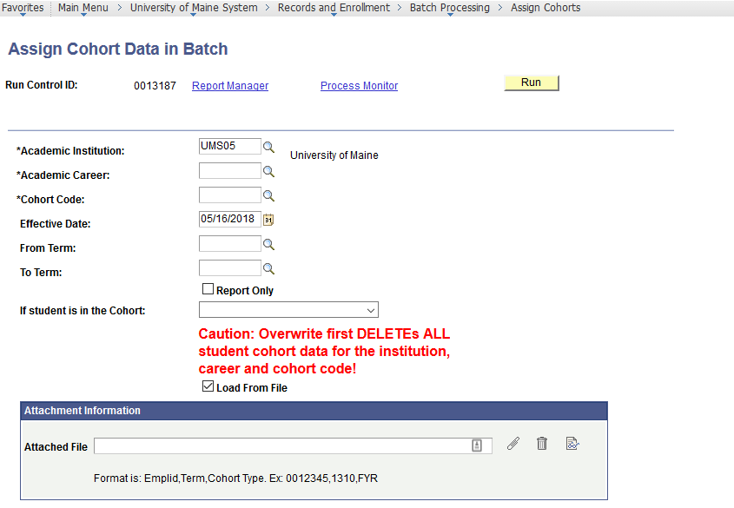The height and width of the screenshot is (508, 734).
Task: Open To Term lookup magnifier
Action: (268, 269)
